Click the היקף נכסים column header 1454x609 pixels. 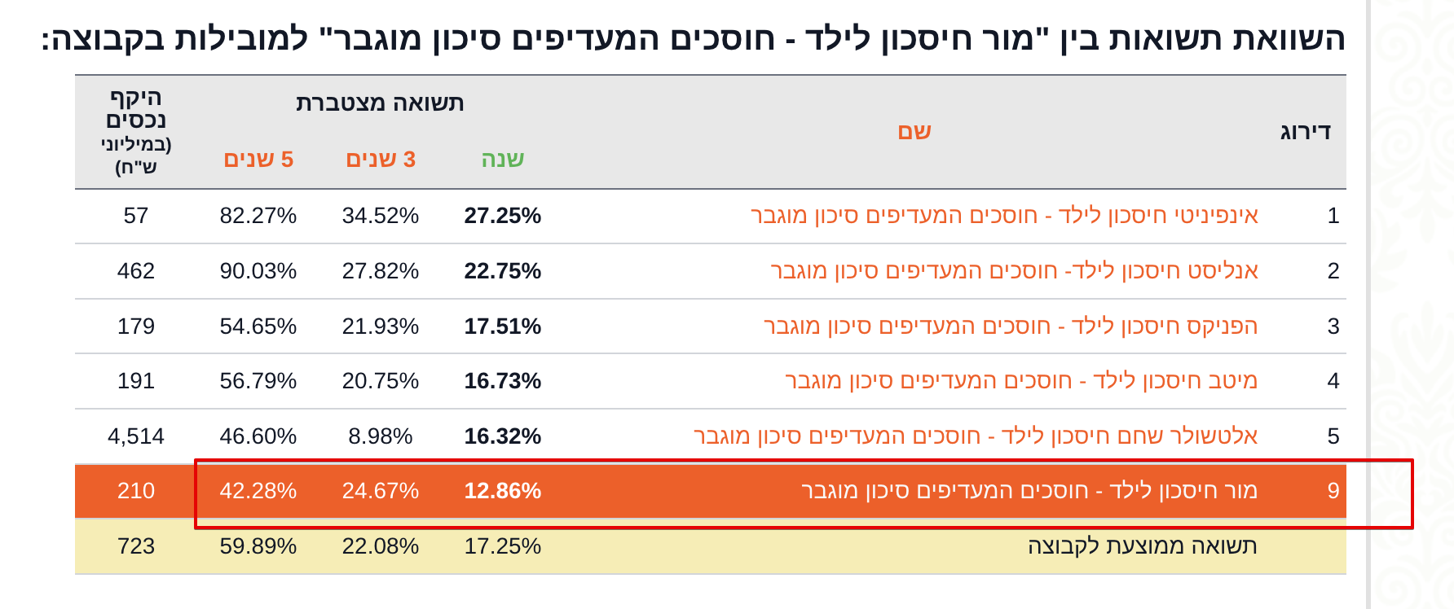coord(136,109)
